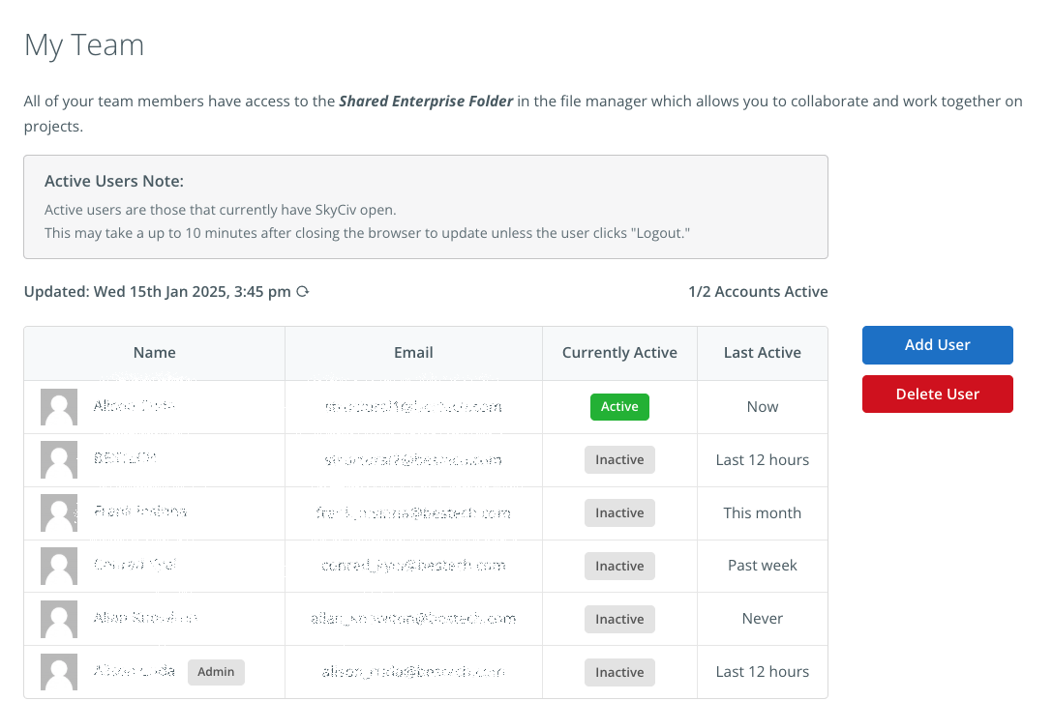
Task: Click the refresh icon beside the Updated timestamp
Action: 303,292
